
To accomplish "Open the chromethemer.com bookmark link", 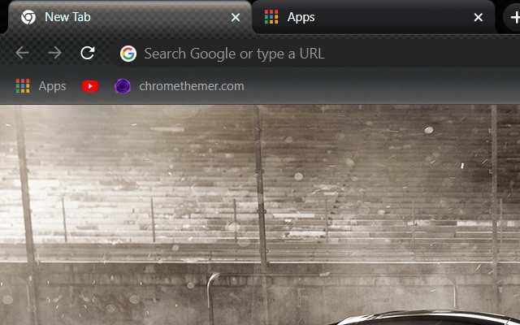I will tap(192, 86).
